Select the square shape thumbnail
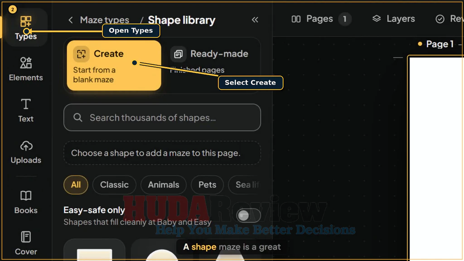This screenshot has width=464, height=261. (94, 250)
